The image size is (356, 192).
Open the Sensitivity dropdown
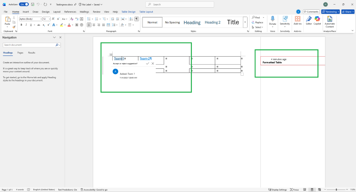[x=285, y=22]
